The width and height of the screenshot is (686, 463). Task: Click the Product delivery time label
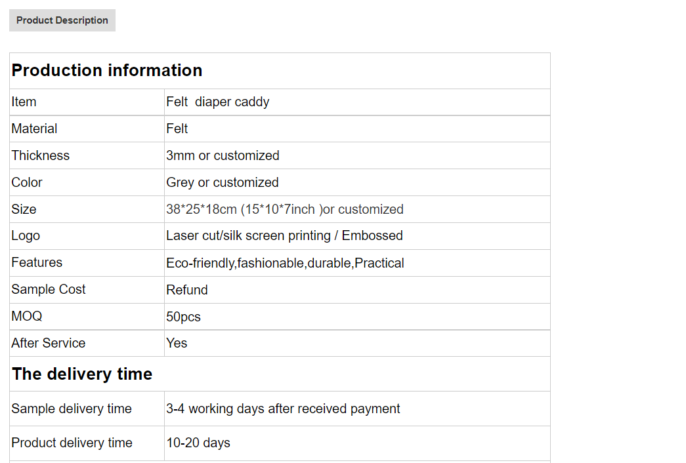[x=72, y=443]
